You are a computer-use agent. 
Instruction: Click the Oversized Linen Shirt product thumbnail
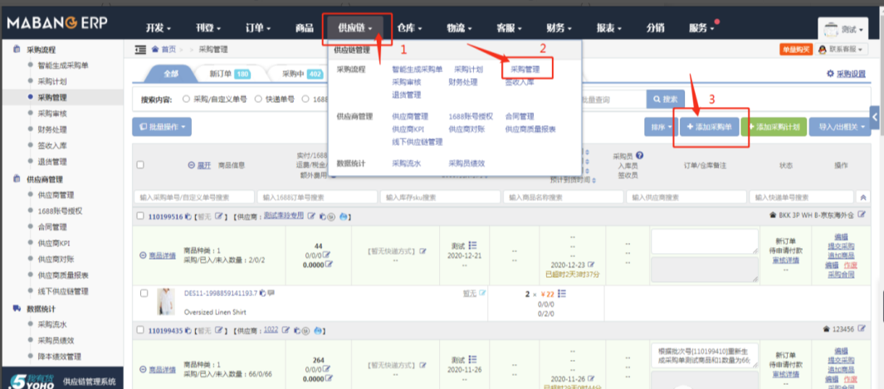point(166,302)
